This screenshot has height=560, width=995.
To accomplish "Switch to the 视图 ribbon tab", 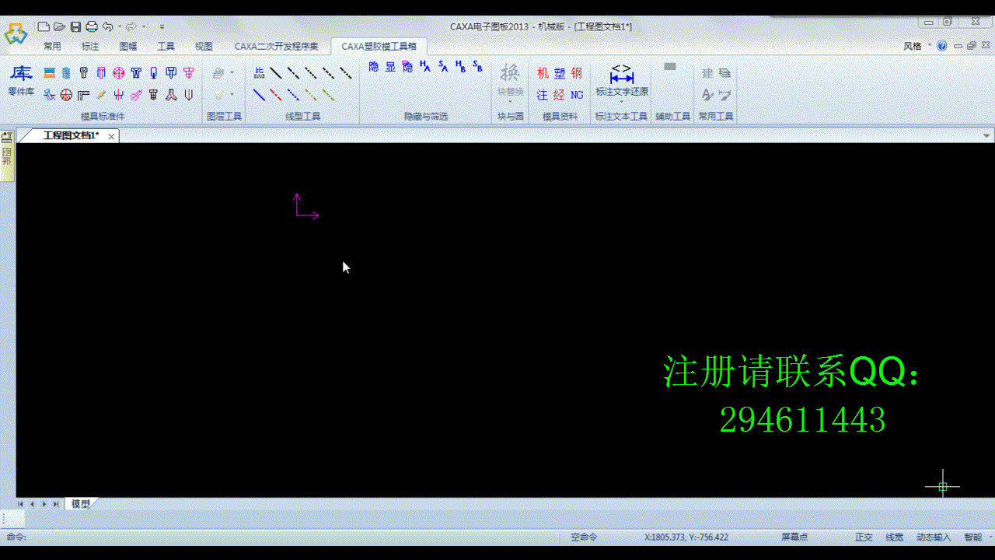I will 204,46.
